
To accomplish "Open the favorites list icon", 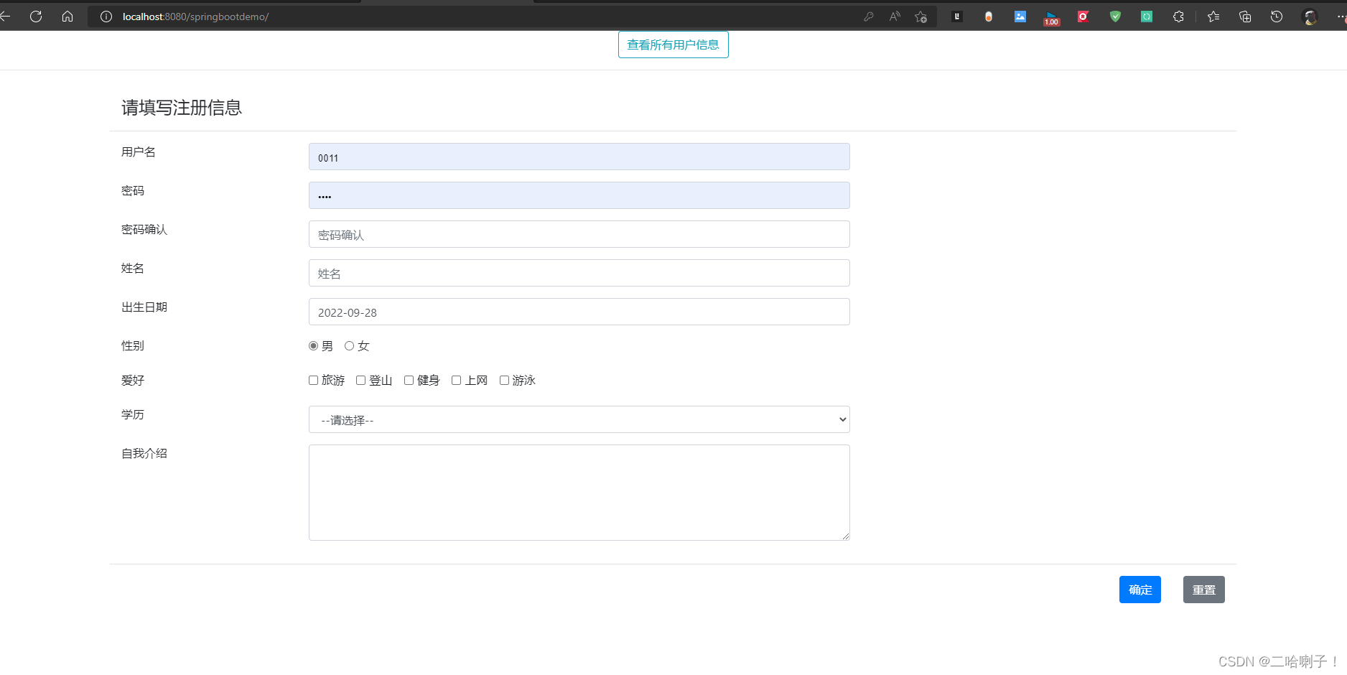I will click(1213, 17).
